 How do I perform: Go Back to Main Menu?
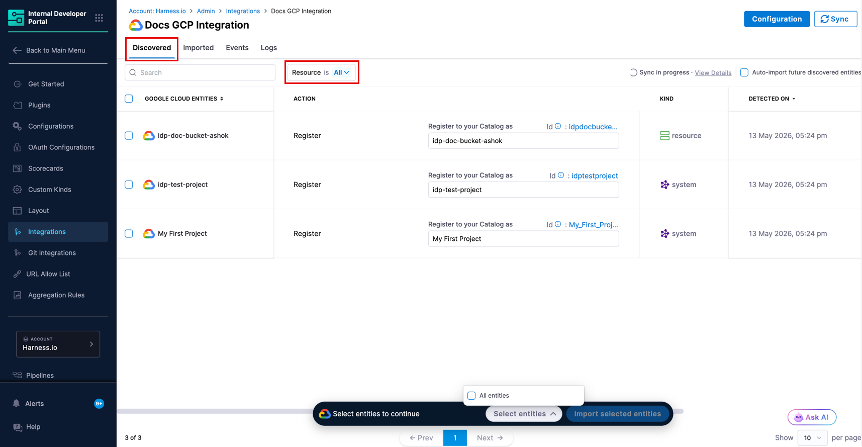coord(49,50)
